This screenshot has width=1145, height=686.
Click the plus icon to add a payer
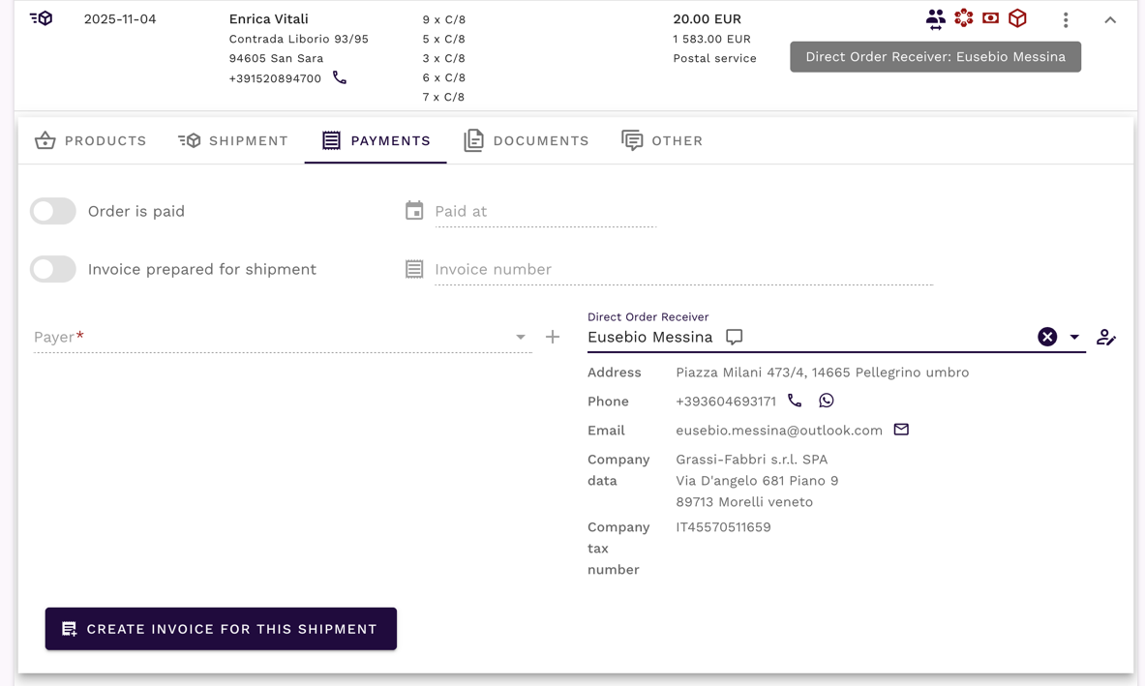[553, 337]
